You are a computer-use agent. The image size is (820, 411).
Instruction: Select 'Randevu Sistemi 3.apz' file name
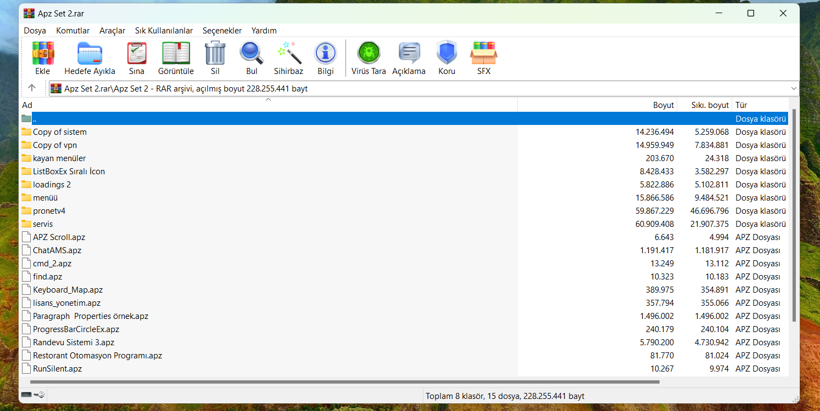point(74,342)
